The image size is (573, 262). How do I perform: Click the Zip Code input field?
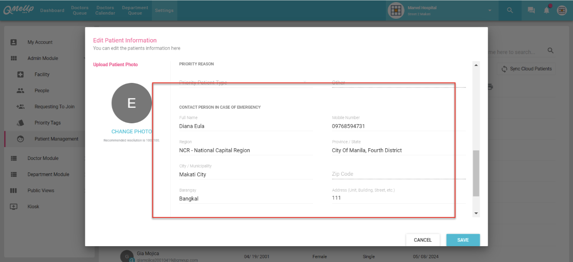tap(398, 174)
